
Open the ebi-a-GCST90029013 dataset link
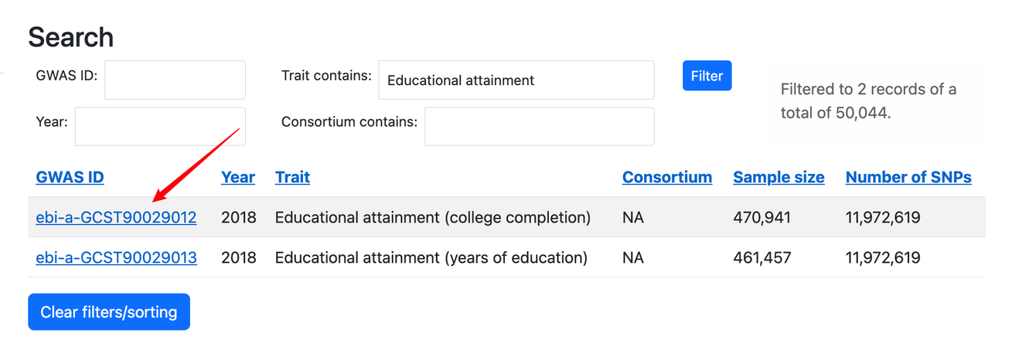116,258
